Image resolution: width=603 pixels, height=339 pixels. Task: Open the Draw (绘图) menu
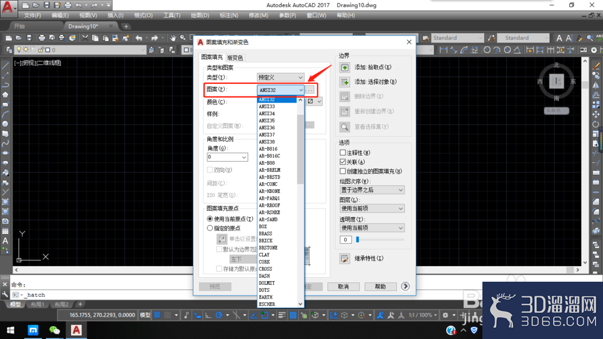(x=200, y=16)
